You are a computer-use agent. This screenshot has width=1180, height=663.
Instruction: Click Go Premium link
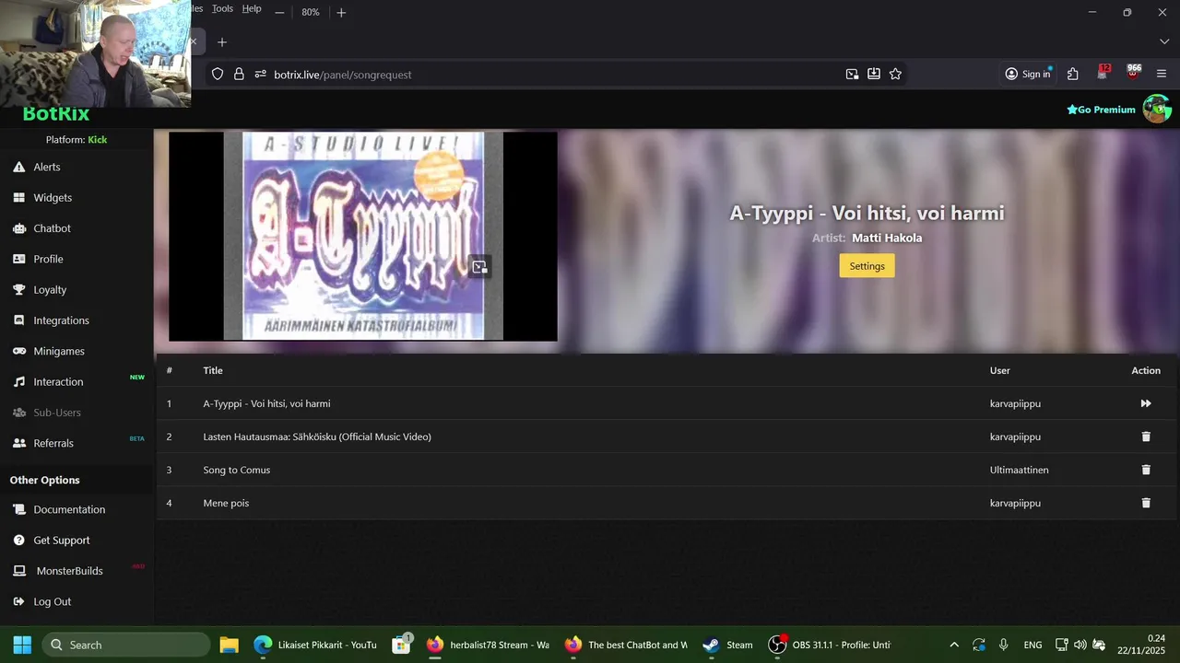1101,110
